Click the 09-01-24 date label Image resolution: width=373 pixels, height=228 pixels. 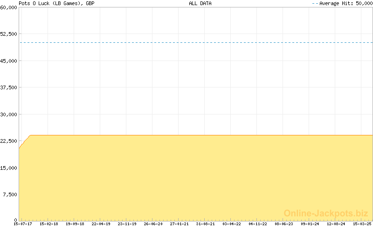[x=310, y=224]
